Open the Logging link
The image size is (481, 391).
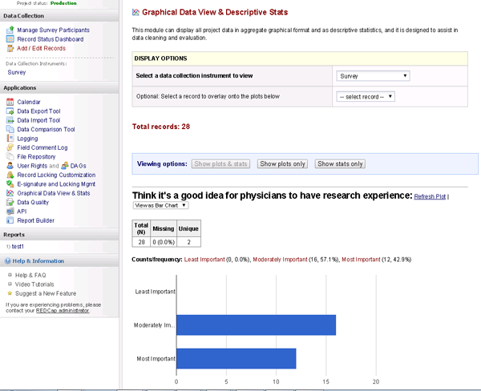[x=27, y=139]
